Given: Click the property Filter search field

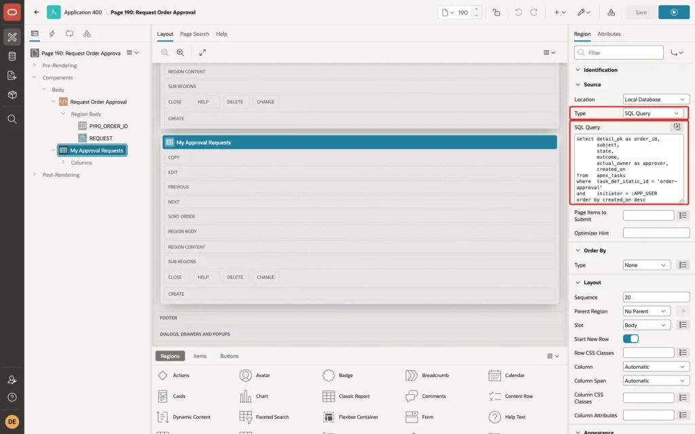Looking at the screenshot, I should pos(619,53).
